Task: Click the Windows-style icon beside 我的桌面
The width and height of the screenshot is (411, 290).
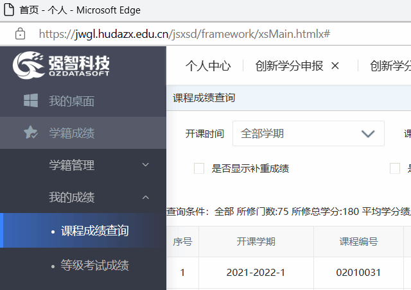Action: tap(30, 101)
